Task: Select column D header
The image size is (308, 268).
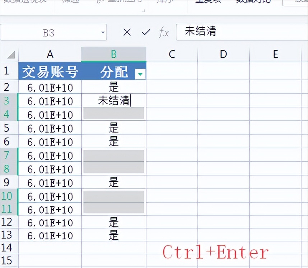Action: click(224, 54)
